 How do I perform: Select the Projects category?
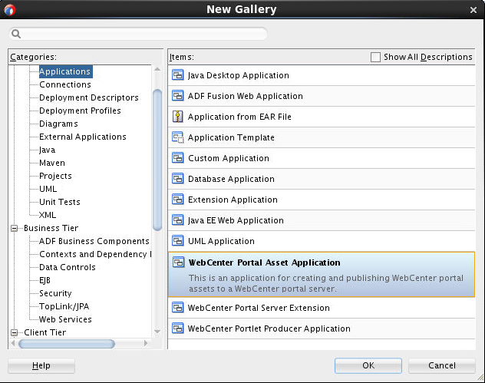pos(55,176)
